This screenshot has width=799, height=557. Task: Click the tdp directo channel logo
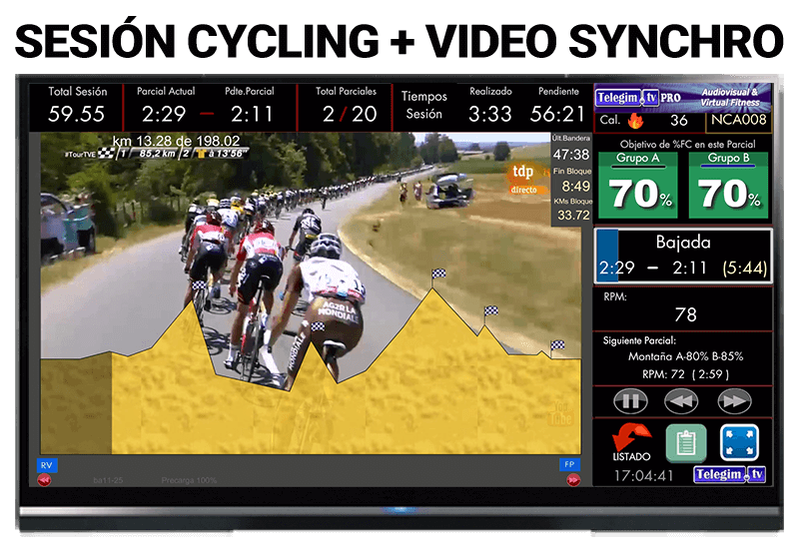coord(524,176)
